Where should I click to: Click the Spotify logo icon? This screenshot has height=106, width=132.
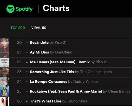tap(10, 9)
